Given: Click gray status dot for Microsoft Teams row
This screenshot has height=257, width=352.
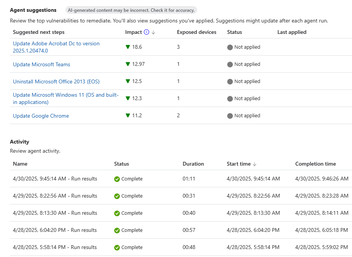Looking at the screenshot, I should (230, 64).
